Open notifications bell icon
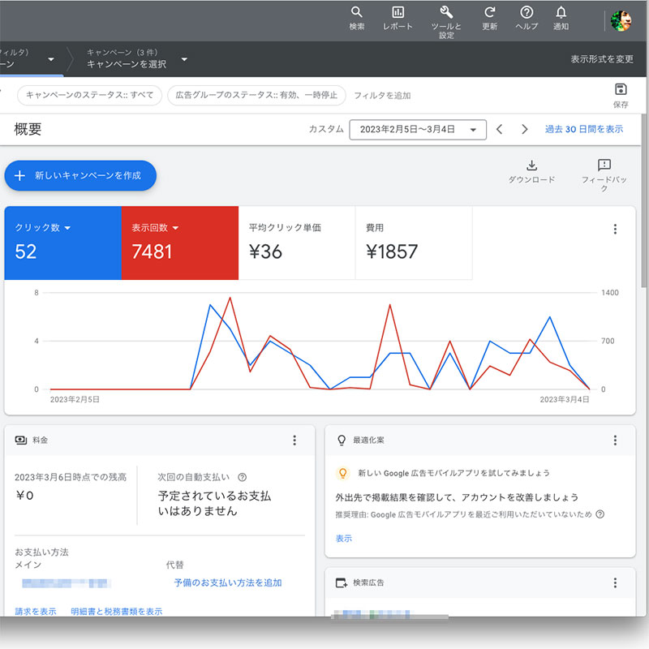This screenshot has height=649, width=649. 561,12
